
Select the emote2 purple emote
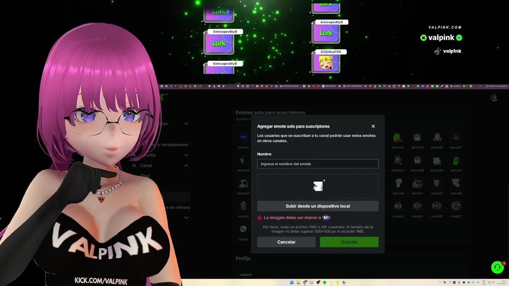pyautogui.click(x=243, y=206)
